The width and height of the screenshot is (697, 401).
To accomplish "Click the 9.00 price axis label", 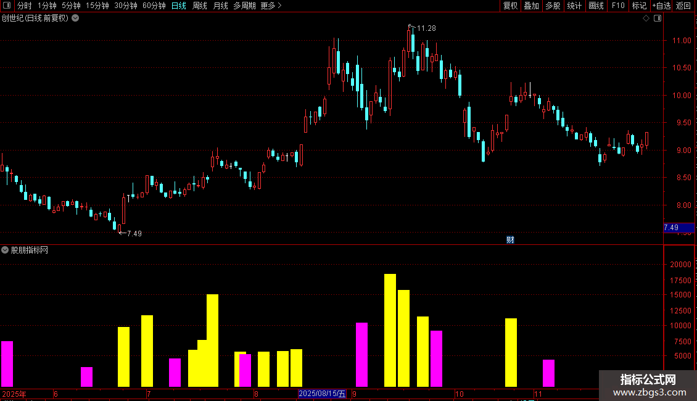I will click(x=683, y=151).
